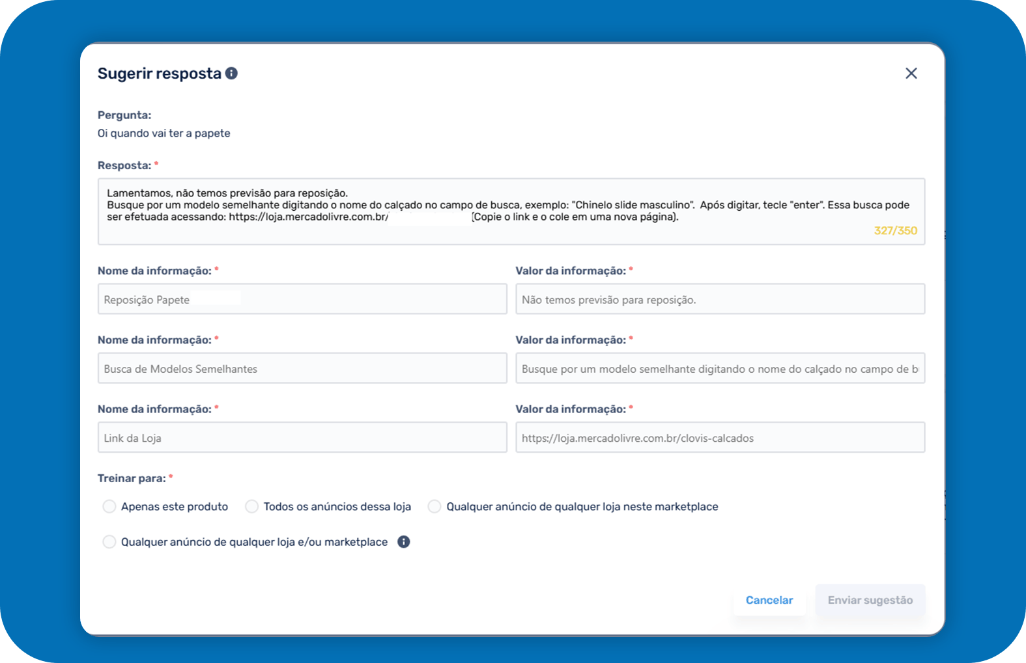Click the Enviar sugestão button
The height and width of the screenshot is (663, 1026).
click(870, 600)
